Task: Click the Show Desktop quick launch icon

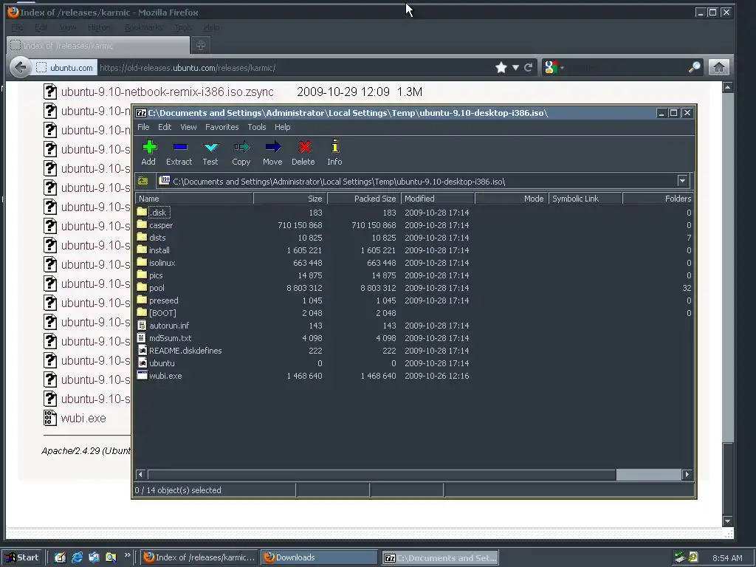Action: pyautogui.click(x=61, y=557)
